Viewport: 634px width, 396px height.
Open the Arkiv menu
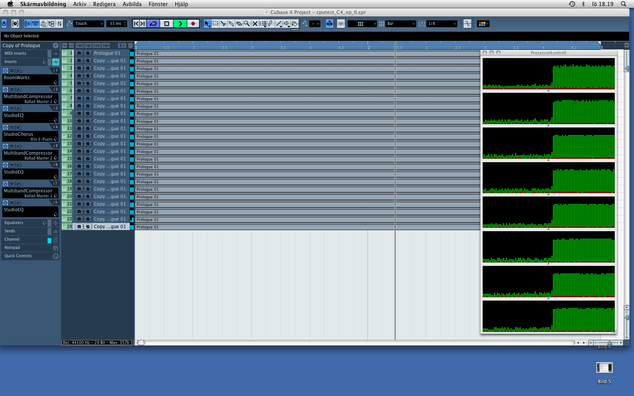pyautogui.click(x=80, y=4)
